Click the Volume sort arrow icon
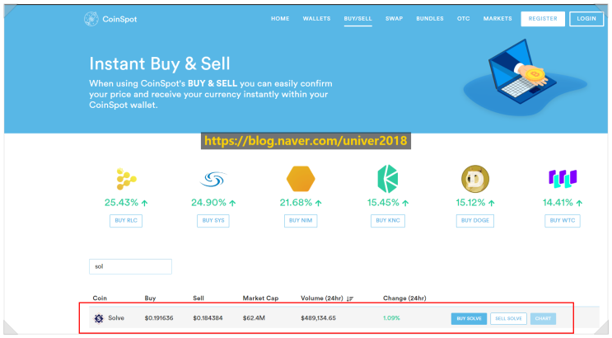Viewport: 612px width, 338px height. coord(350,298)
